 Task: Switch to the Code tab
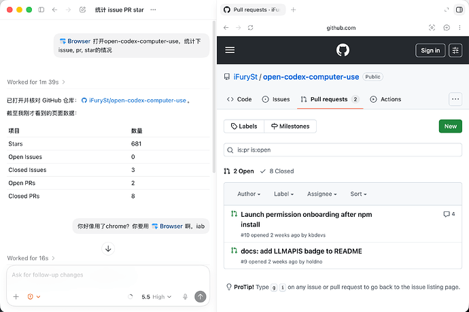click(239, 99)
